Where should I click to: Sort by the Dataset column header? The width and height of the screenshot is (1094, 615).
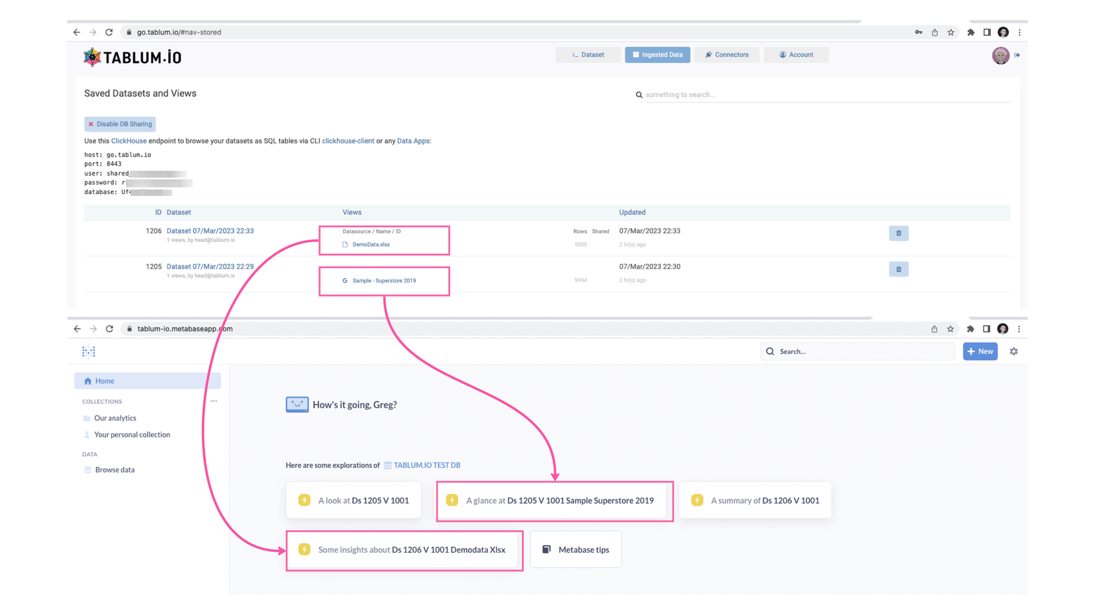pos(178,212)
